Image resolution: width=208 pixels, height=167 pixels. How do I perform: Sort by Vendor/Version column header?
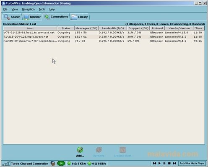click(x=179, y=28)
